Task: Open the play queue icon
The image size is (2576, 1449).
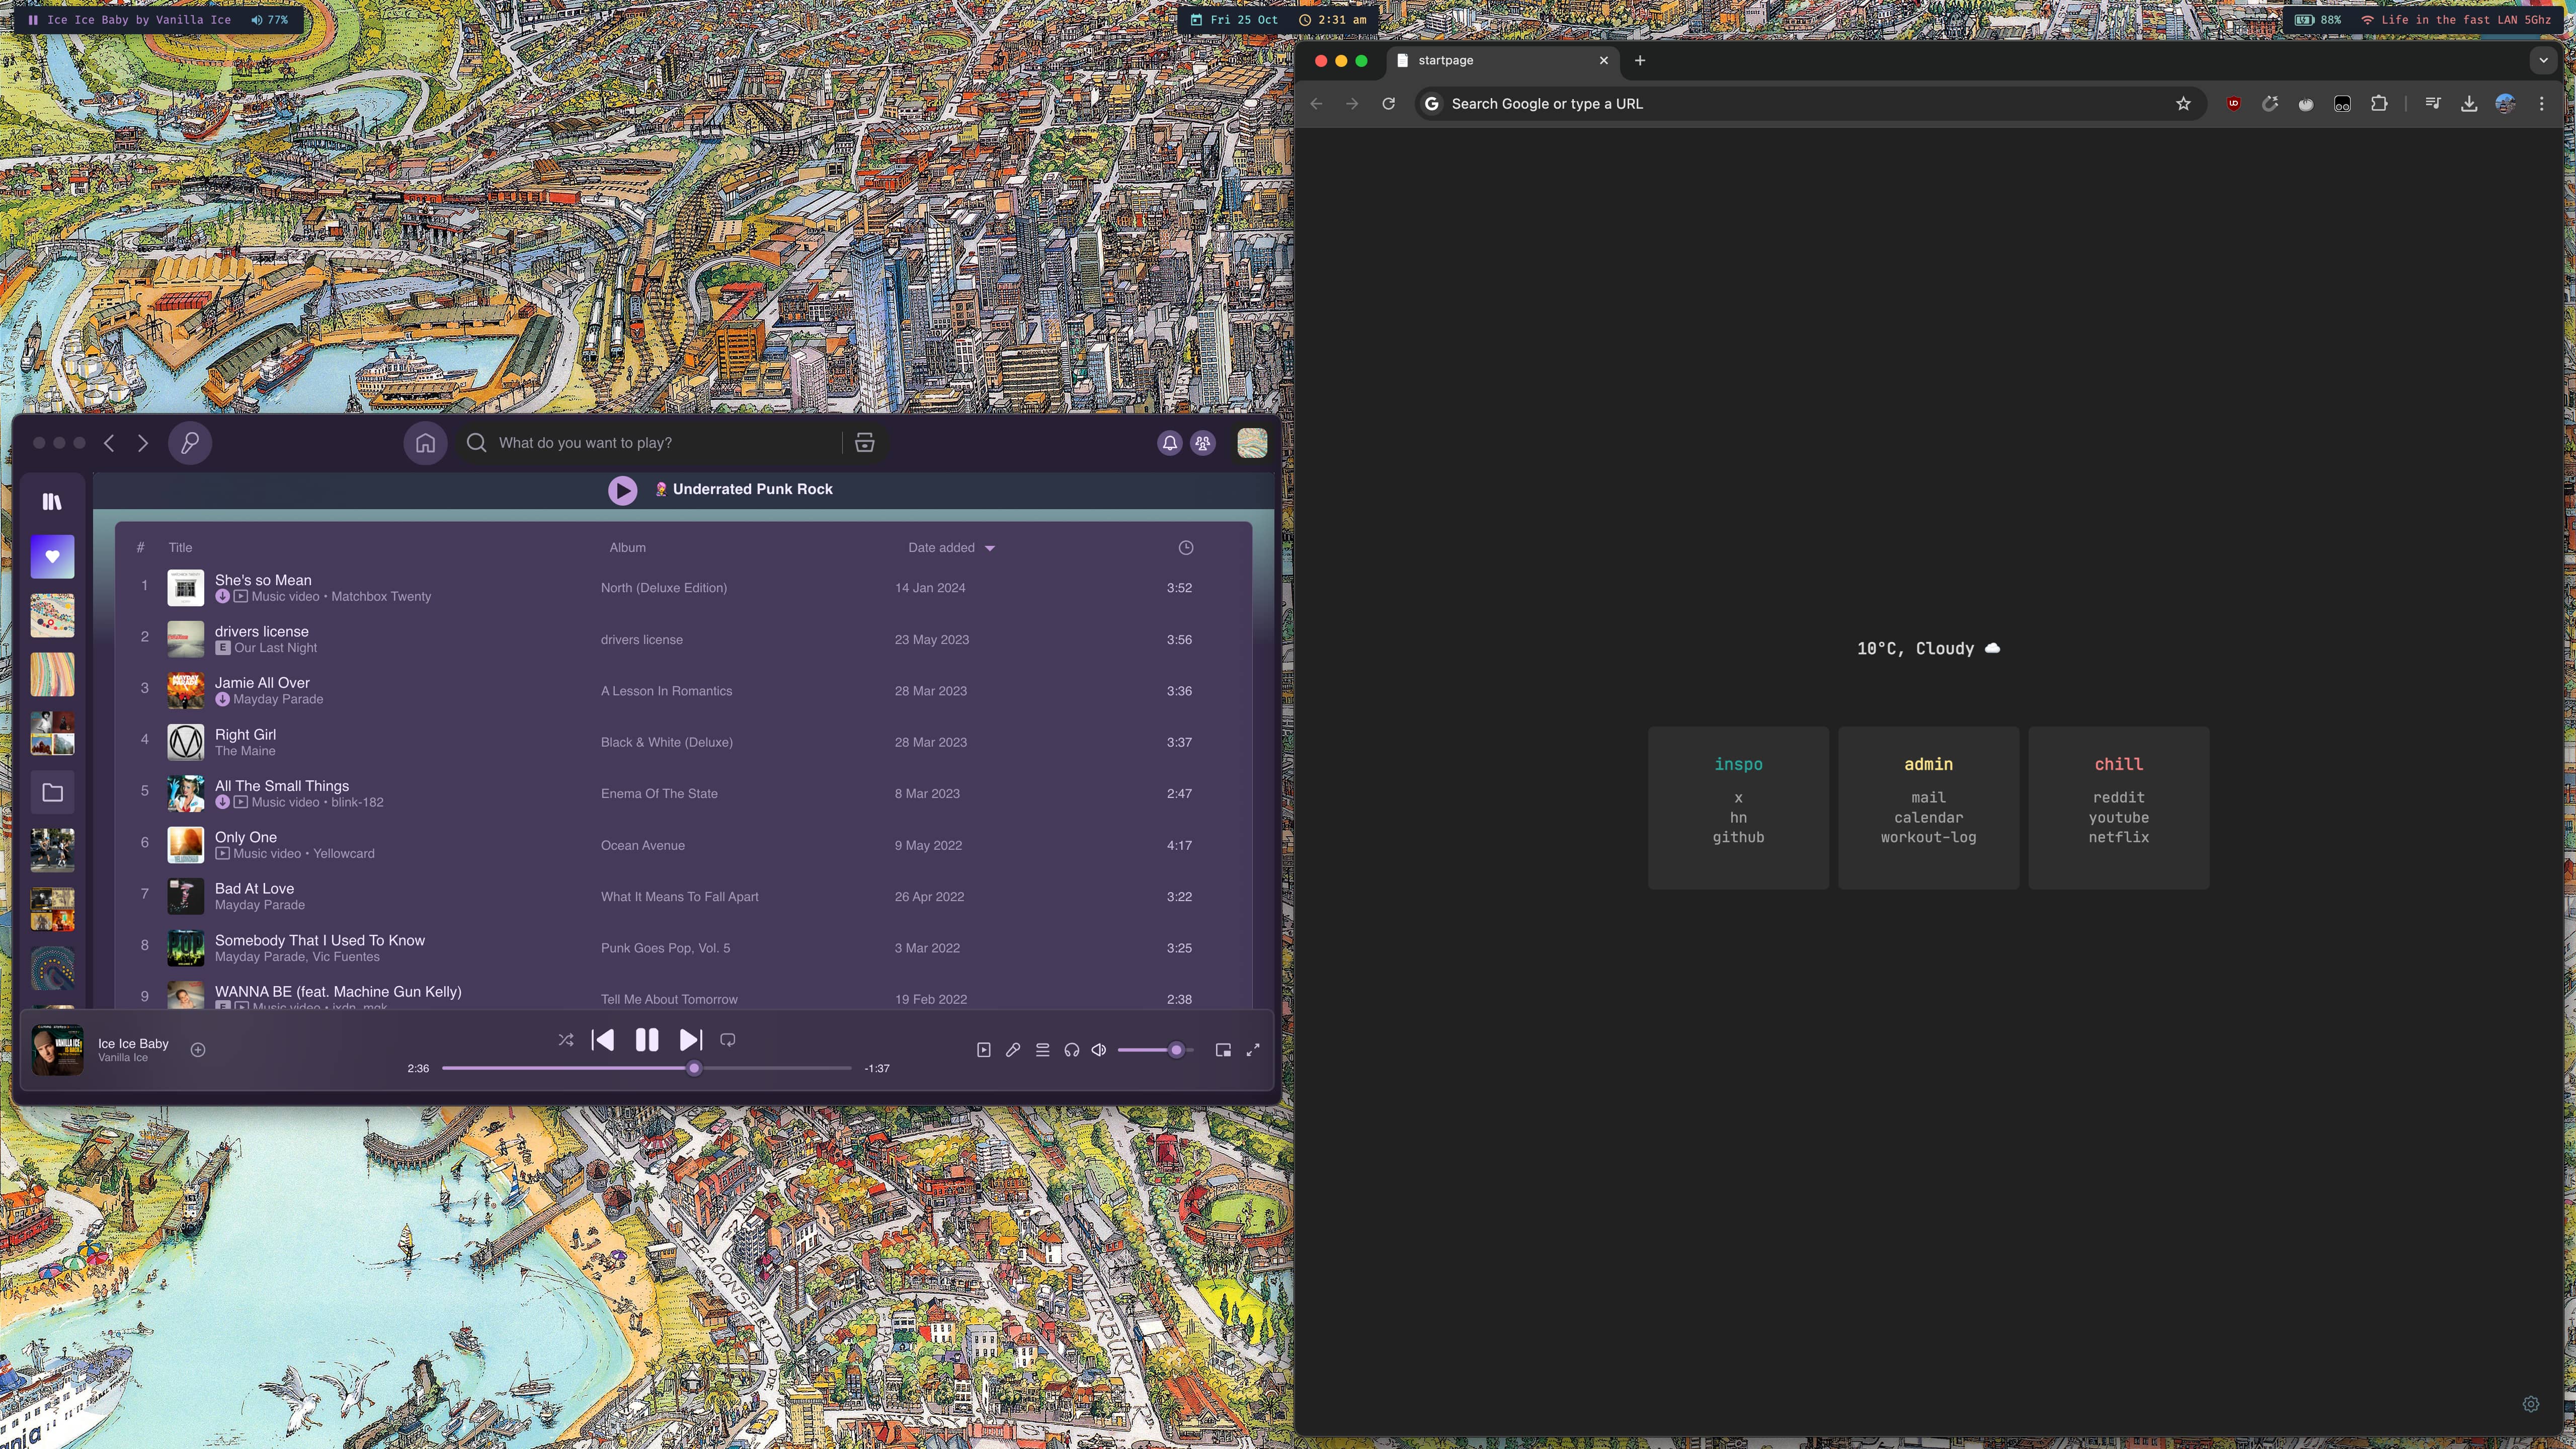Action: tap(1042, 1050)
